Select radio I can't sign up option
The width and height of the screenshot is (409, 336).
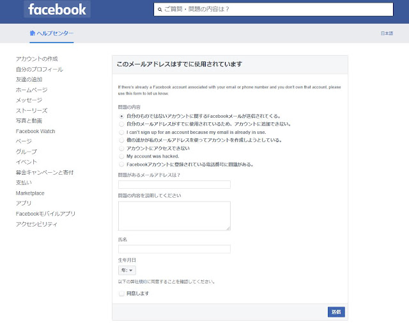pos(121,132)
